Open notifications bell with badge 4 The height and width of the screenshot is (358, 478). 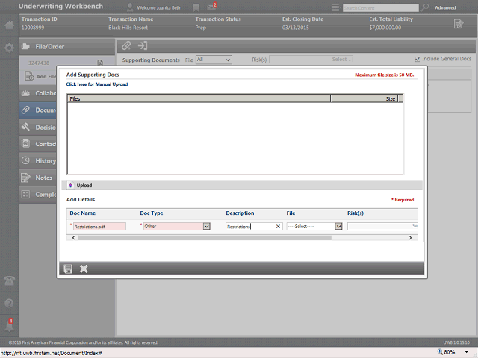[x=9, y=326]
